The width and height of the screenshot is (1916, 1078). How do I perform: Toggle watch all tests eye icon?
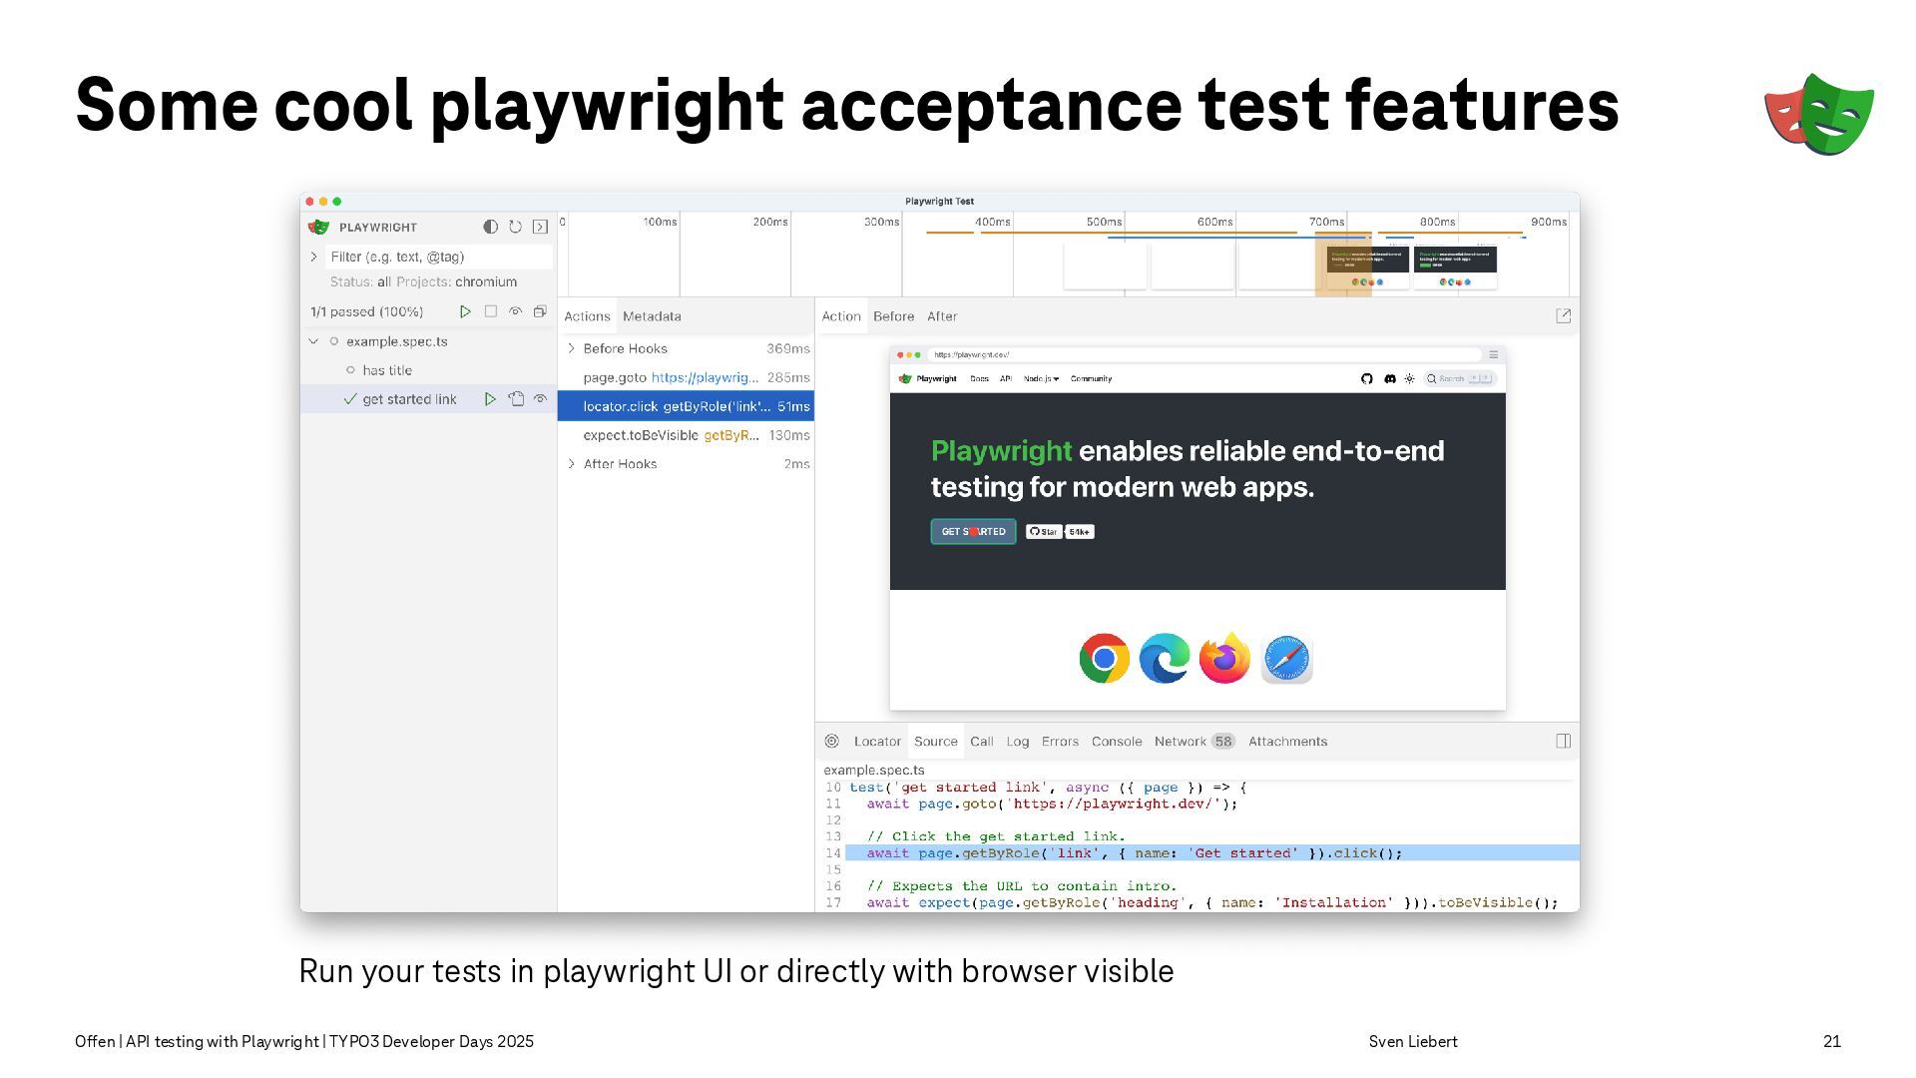pyautogui.click(x=515, y=311)
